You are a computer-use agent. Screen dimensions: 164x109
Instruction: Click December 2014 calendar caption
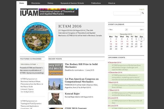126,34
